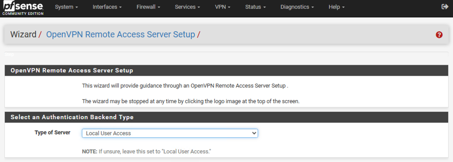This screenshot has width=453, height=162.
Task: Click the sentence 'This wizard will provide guidance'
Action: pos(185,86)
